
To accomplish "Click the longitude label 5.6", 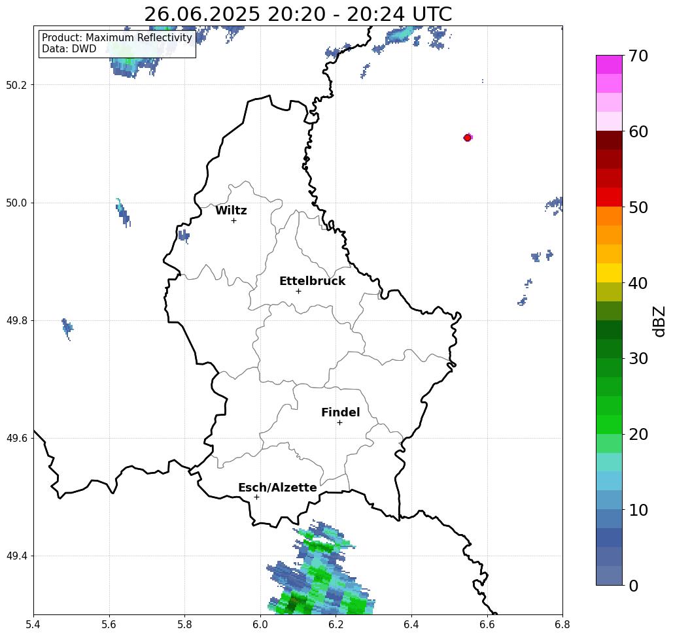I will 109,624.
